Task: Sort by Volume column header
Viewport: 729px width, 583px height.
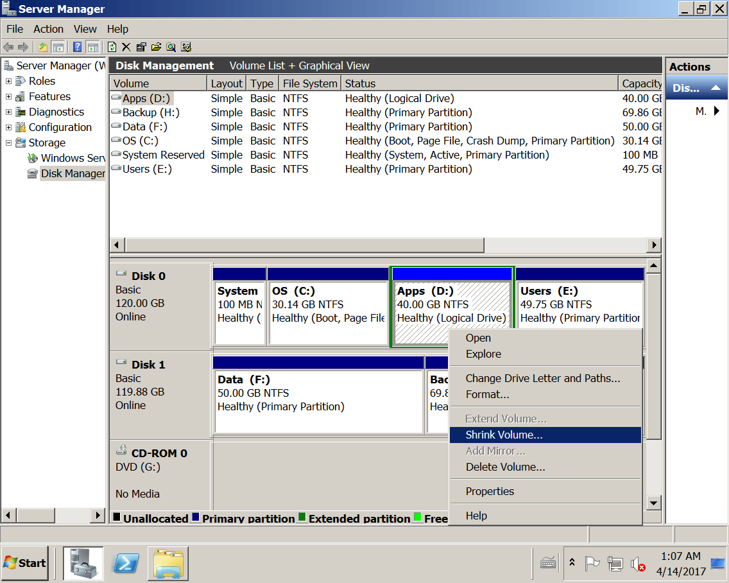Action: [x=158, y=83]
